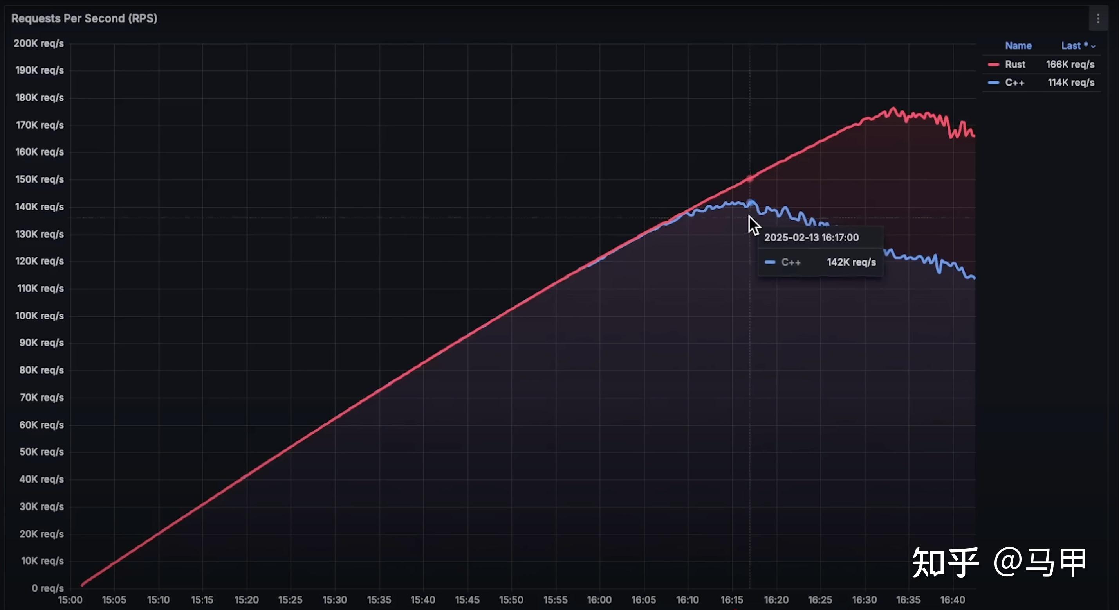1119x610 pixels.
Task: Toggle Rust series visibility via legend name
Action: [1015, 65]
